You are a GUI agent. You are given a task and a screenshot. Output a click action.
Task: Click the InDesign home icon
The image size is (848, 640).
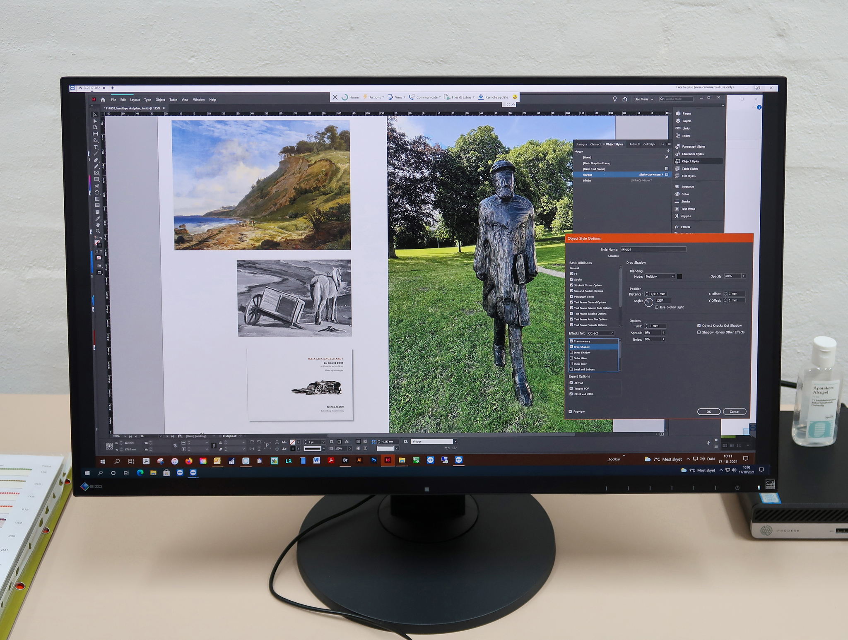tap(103, 100)
